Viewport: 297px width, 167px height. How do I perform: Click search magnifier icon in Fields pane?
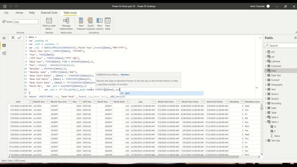[267, 45]
